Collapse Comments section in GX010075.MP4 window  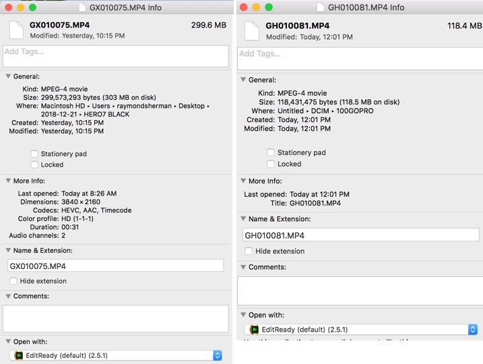(8, 296)
